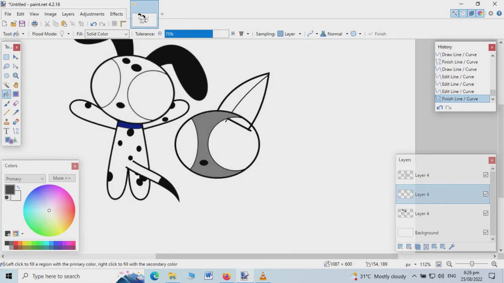Select the Clone Stamp tool
The image size is (504, 283).
pos(6,122)
